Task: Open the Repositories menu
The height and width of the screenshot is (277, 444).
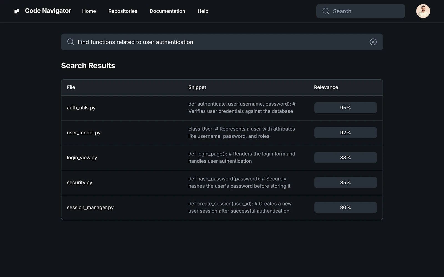Action: 123,11
